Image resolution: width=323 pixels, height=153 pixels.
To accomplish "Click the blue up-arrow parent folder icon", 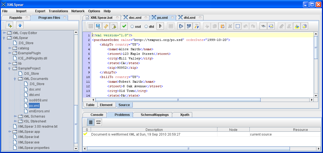I will click(20, 26).
